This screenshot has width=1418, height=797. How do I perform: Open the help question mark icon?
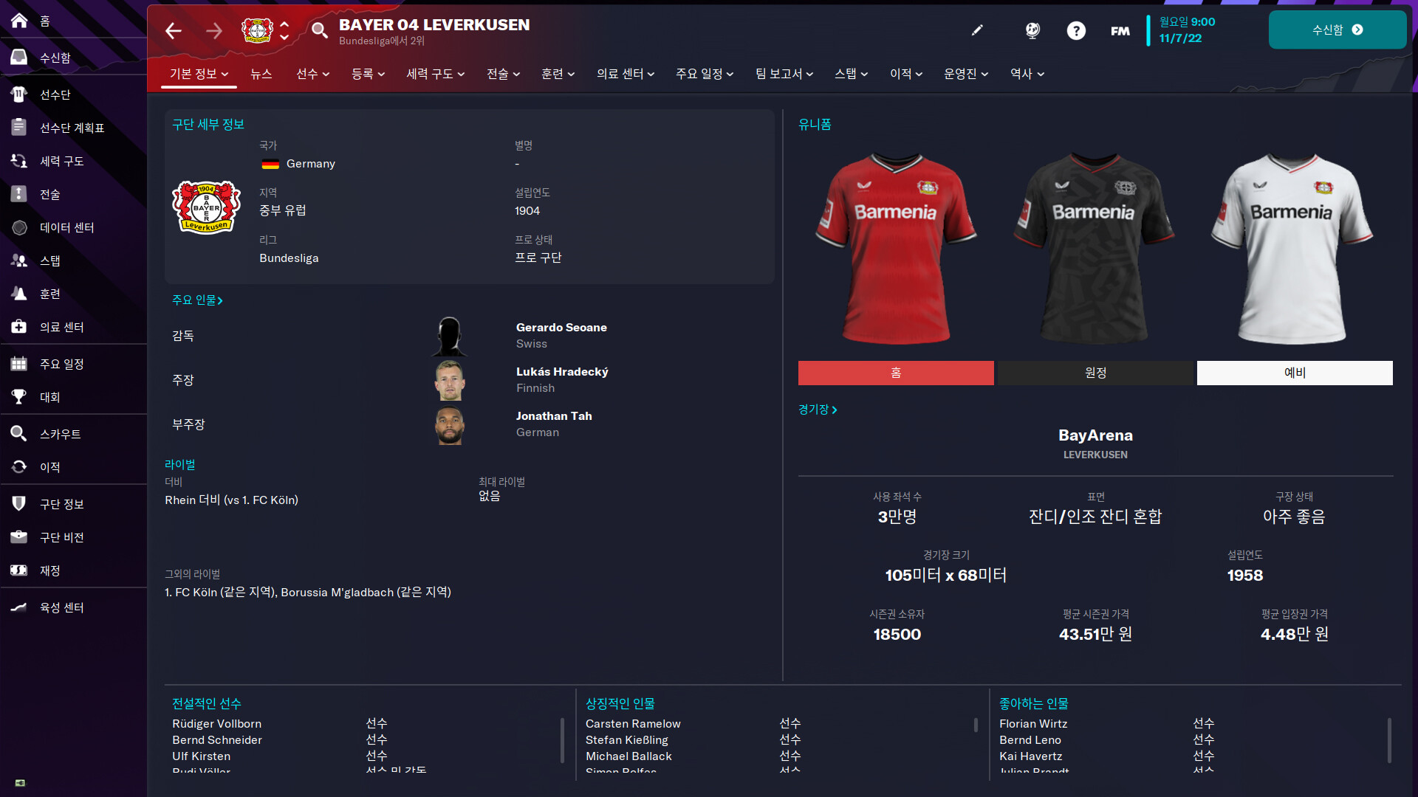click(x=1076, y=30)
